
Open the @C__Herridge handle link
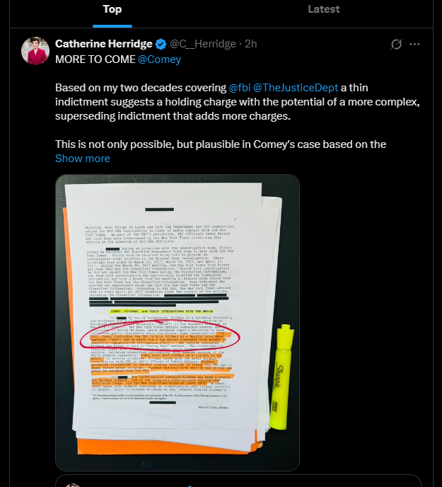(203, 44)
